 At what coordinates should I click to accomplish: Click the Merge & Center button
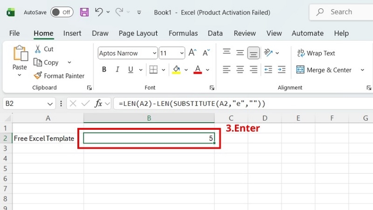(324, 70)
